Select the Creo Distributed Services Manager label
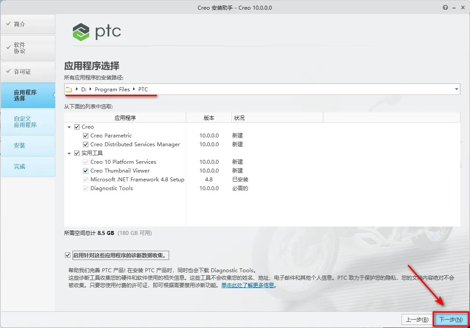 (135, 144)
